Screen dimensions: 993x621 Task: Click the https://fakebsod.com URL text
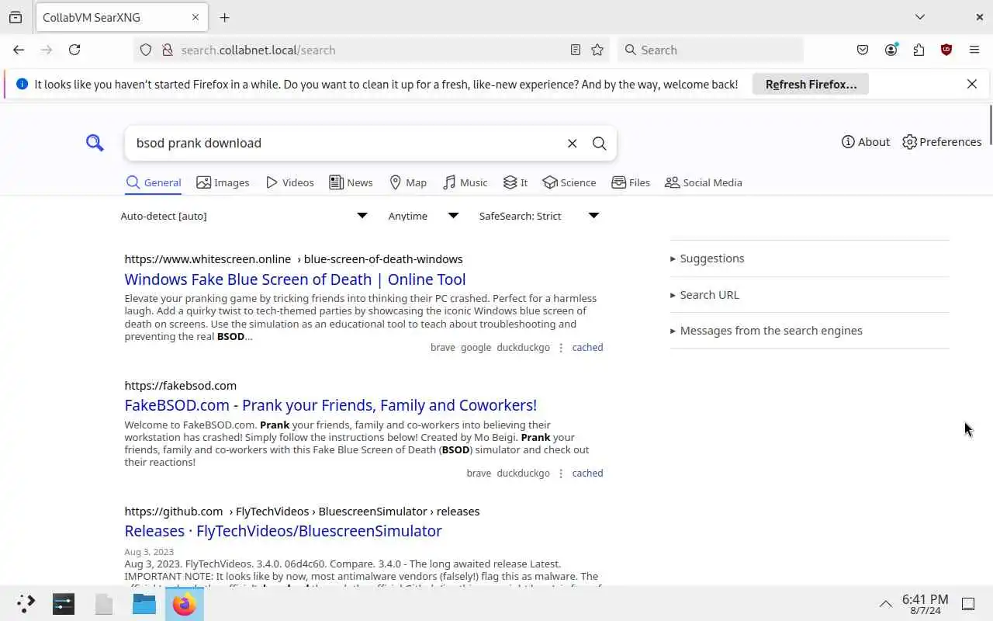[x=180, y=386]
